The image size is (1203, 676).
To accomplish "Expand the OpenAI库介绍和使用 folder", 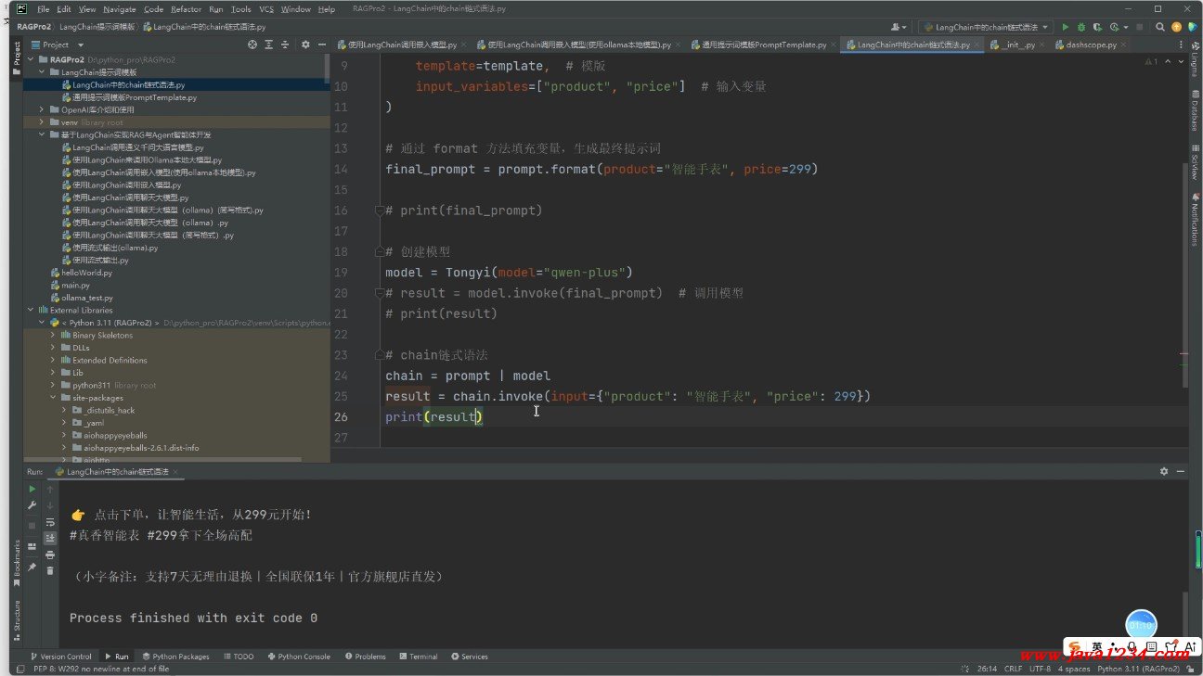I will click(x=42, y=109).
